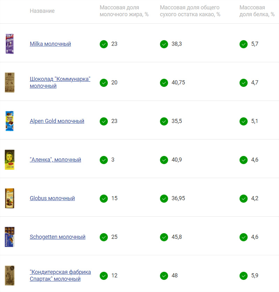The width and height of the screenshot is (279, 292).
Task: Open the "Аленка", молочный link
Action: (55, 160)
